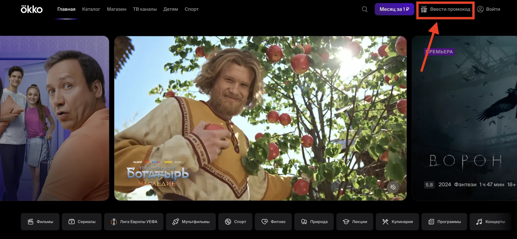Open the Каталог section
This screenshot has height=239, width=517.
[x=91, y=9]
